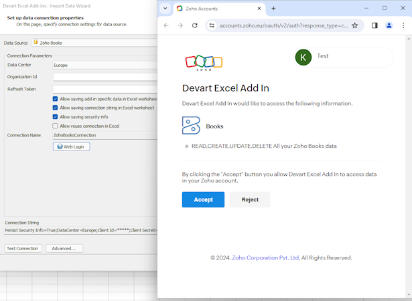Open the browser profile avatar

[x=389, y=25]
